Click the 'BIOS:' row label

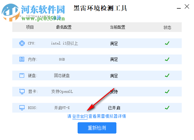pyautogui.click(x=33, y=108)
